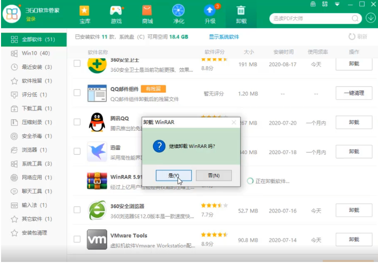Viewport: 378px width, 263px height.
Task: Click the 刷新 refresh icon
Action: click(352, 37)
